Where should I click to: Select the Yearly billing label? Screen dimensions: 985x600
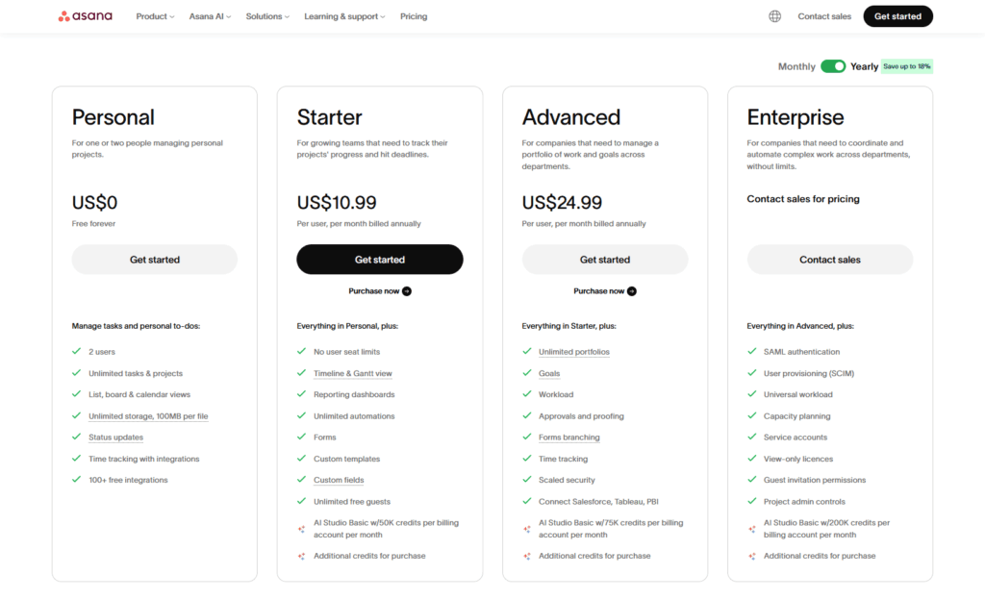tap(864, 66)
